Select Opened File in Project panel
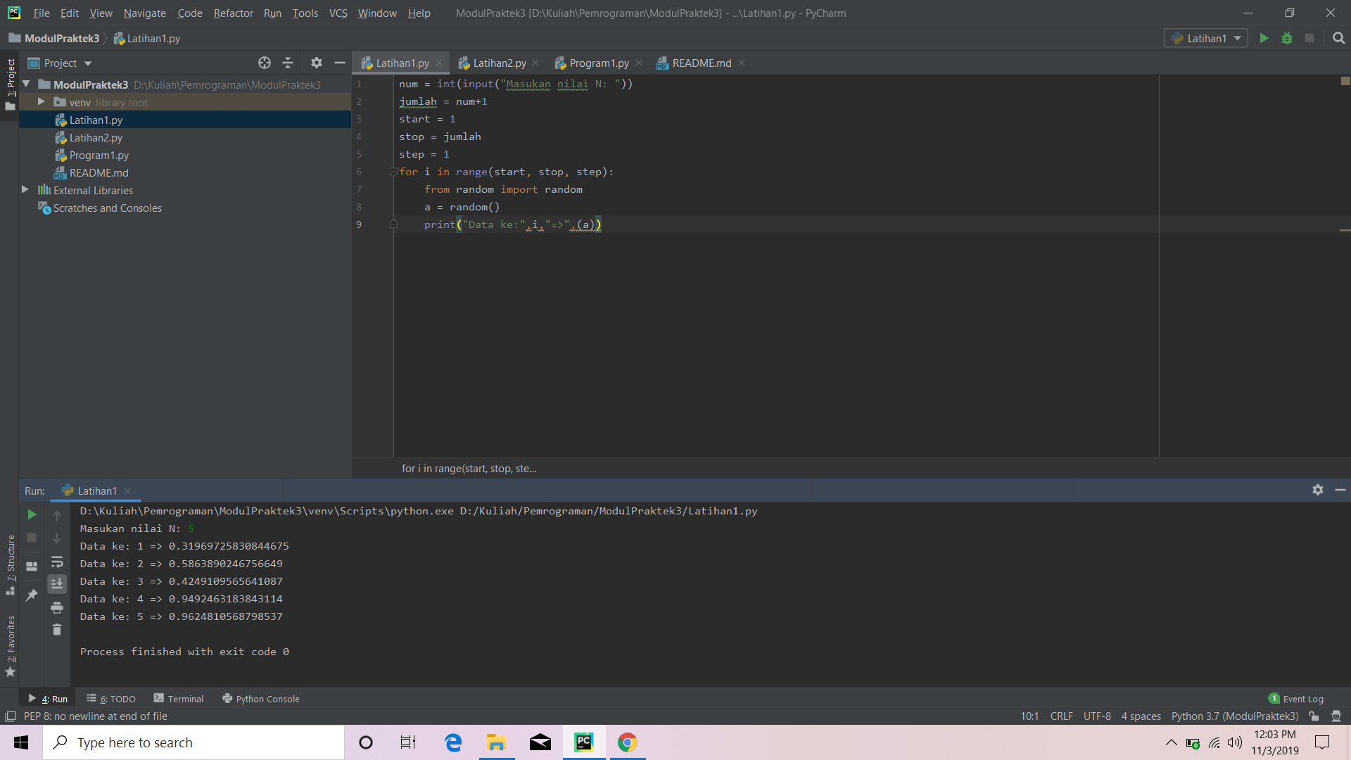This screenshot has height=760, width=1351. [265, 63]
